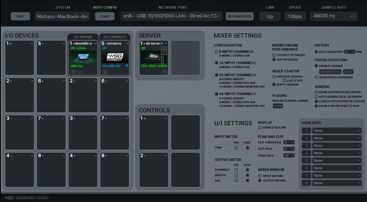
Task: Enable INP/PB Sync To DAW
Action: click(x=316, y=106)
